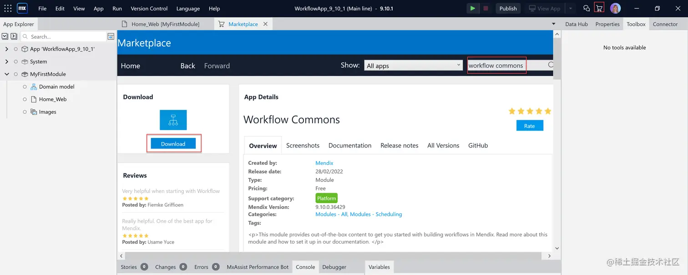688x275 pixels.
Task: Open the App menu
Action: coord(99,8)
